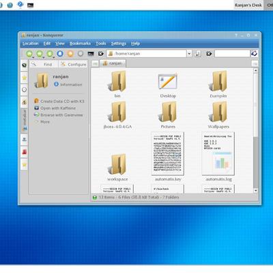Viewport: 273px width, 273px height.
Task: Click the middle green navigation arrow button
Action: pos(40,54)
